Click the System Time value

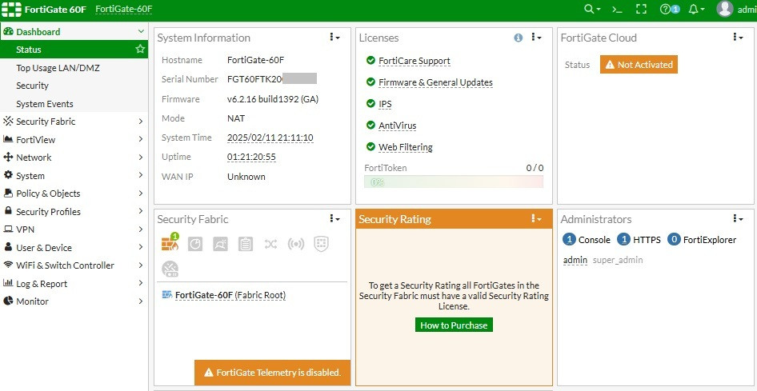pyautogui.click(x=270, y=138)
